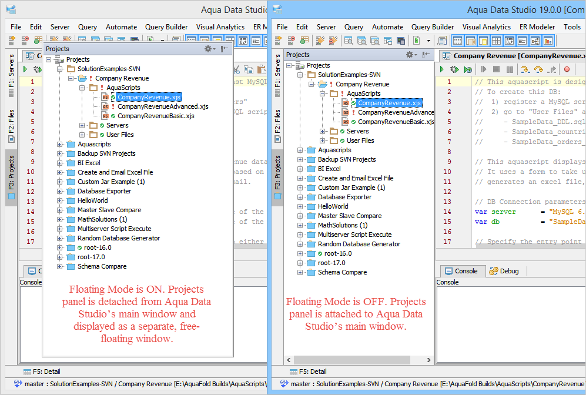
Task: Click the window icon in the right window's title bar
Action: click(x=277, y=9)
